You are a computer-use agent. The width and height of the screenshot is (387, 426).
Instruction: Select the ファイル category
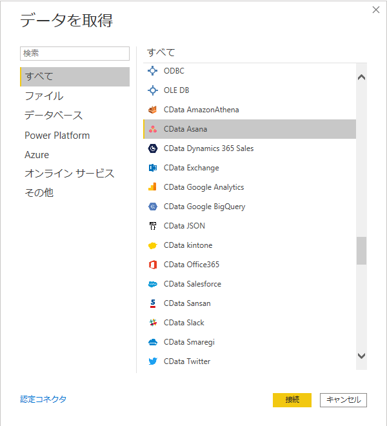click(44, 96)
